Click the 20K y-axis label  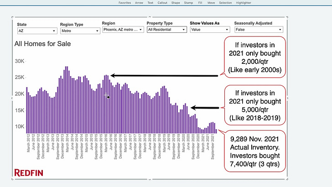pyautogui.click(x=20, y=94)
